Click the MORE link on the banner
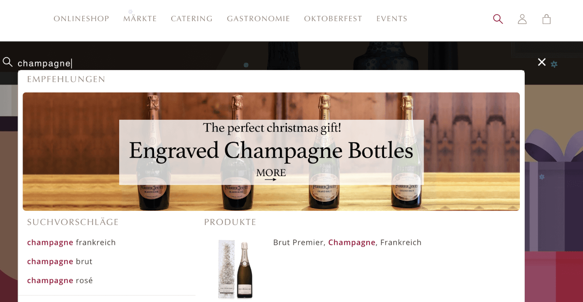Viewport: 583px width, 302px height. (271, 173)
